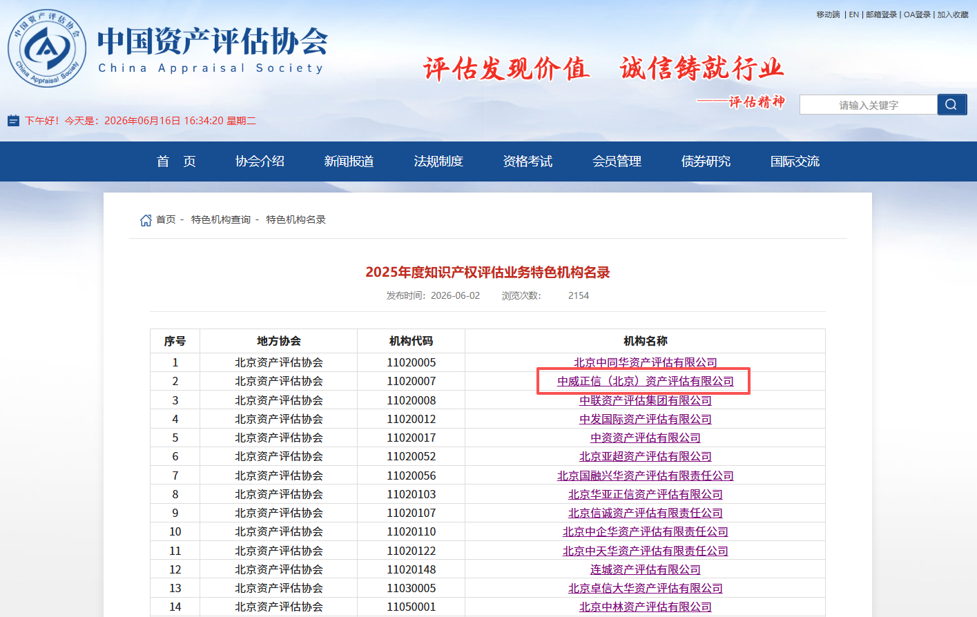This screenshot has width=977, height=617.
Task: Click the search magnifier button
Action: (951, 104)
